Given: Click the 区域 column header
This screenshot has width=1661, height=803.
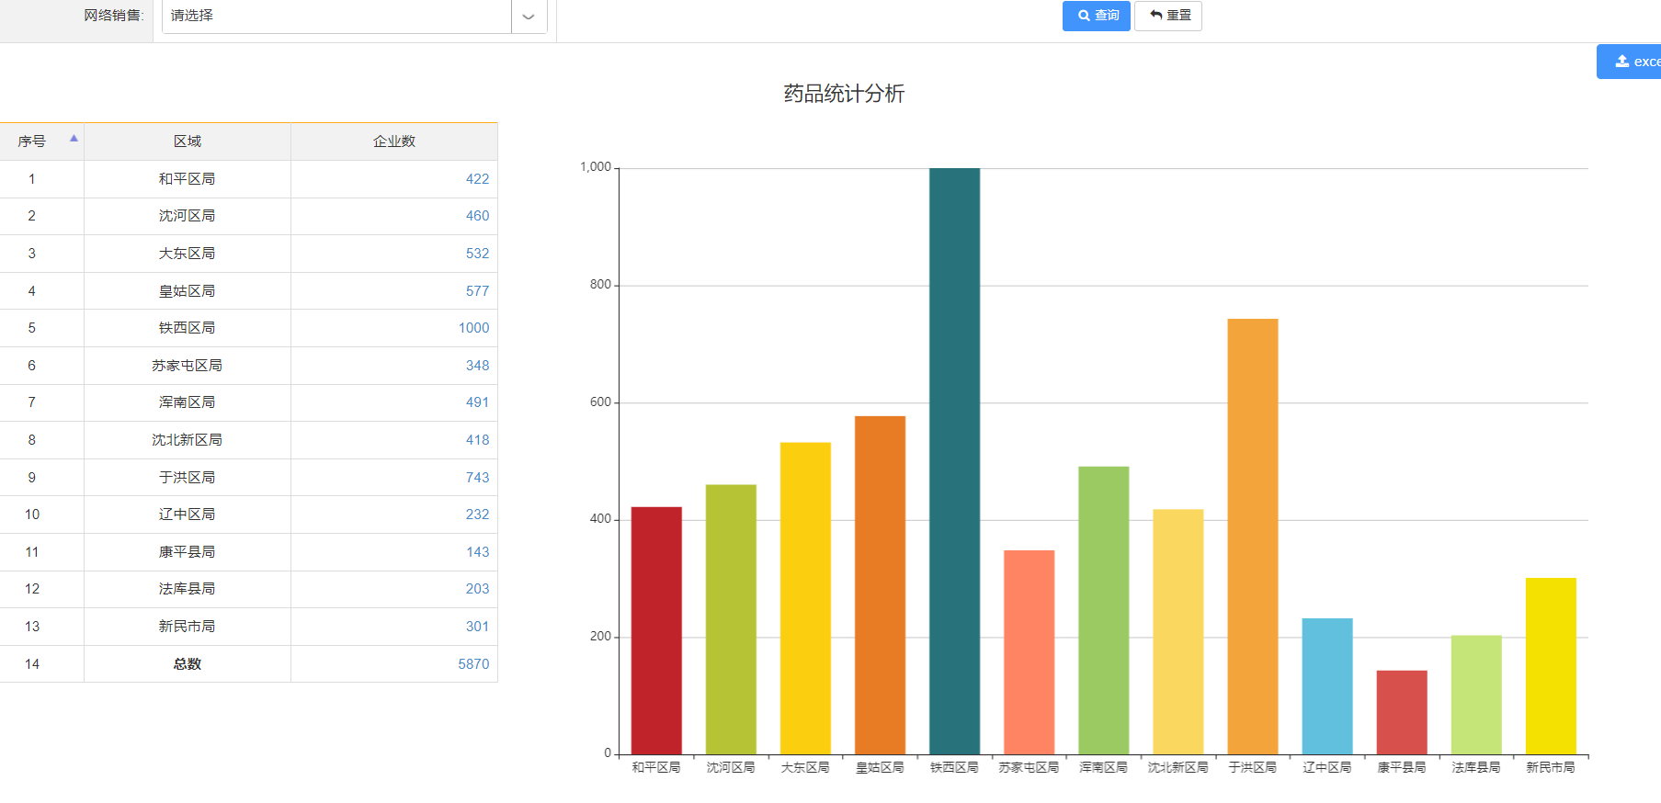Looking at the screenshot, I should pos(188,141).
